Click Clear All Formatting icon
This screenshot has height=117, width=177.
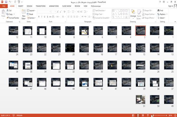(x=64, y=12)
